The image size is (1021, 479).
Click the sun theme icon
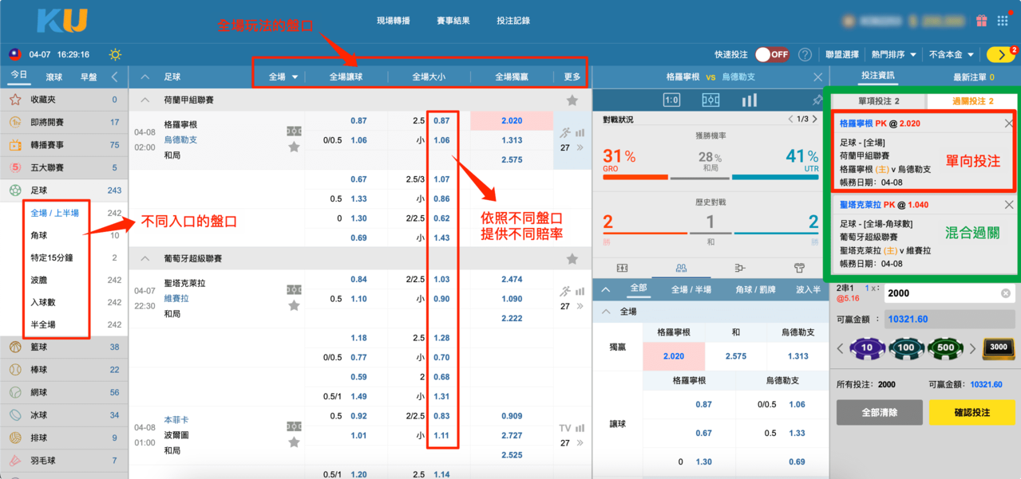116,55
